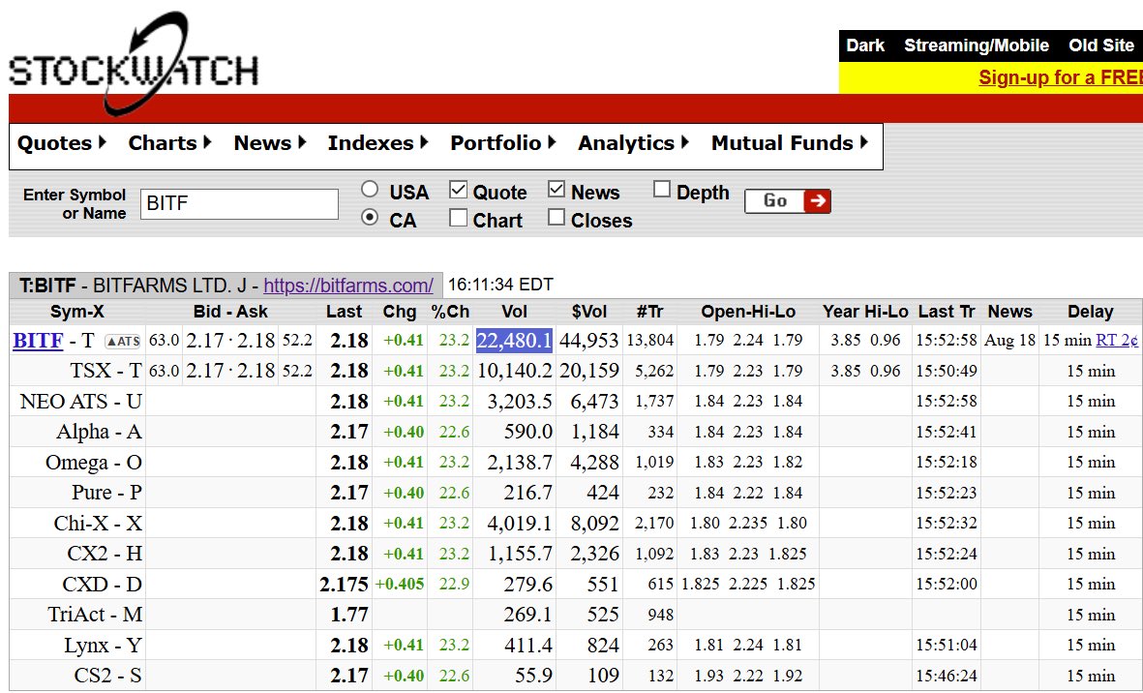Select the CA radio button
1143x693 pixels.
(x=370, y=217)
